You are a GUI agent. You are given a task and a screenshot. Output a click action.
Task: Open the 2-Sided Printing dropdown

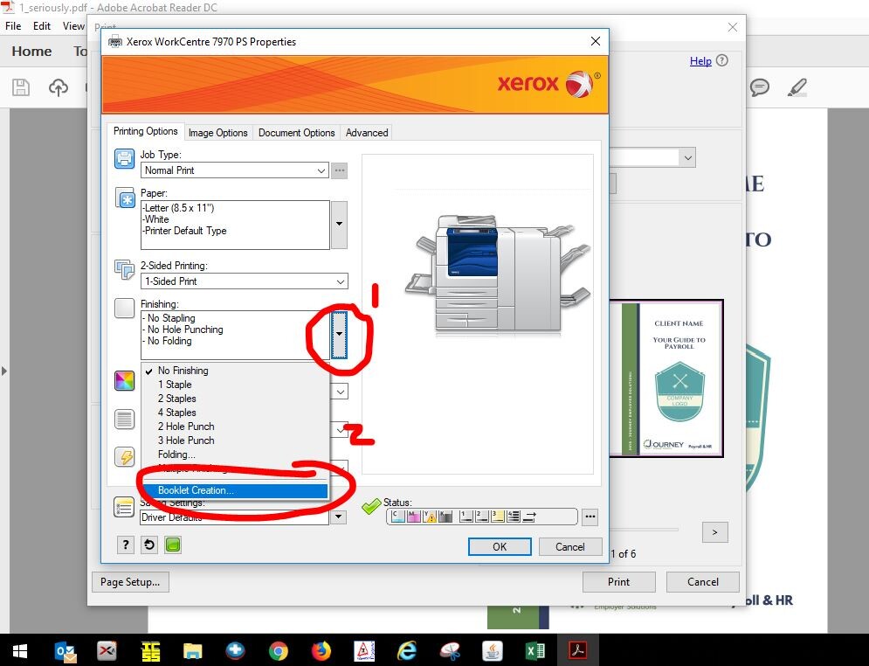point(244,281)
